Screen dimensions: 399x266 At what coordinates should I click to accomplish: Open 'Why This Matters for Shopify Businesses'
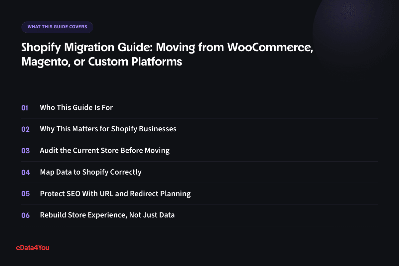[x=108, y=129]
